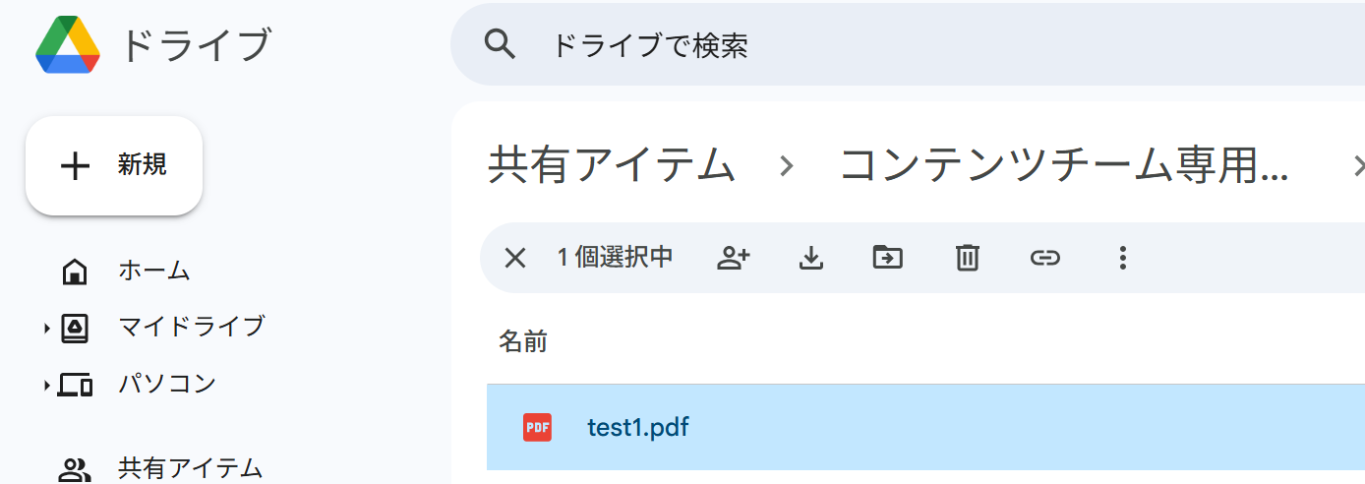This screenshot has width=1365, height=484.
Task: Open the コンテンツチーム専用 breadcrumb folder
Action: 1063,165
